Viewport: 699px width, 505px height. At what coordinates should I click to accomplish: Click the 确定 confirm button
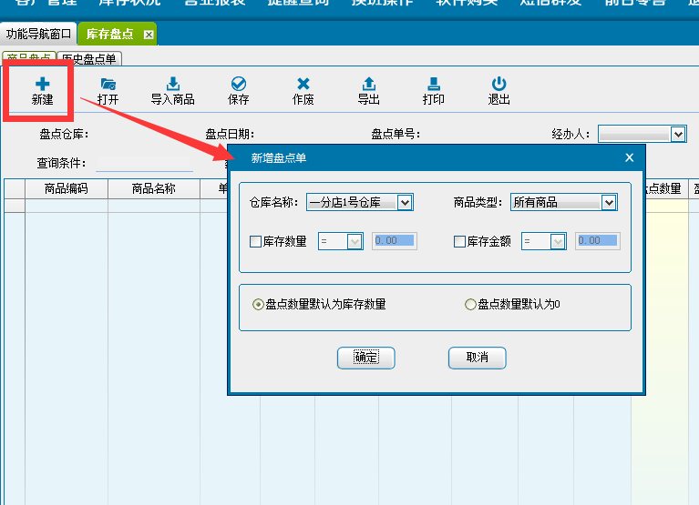(365, 358)
